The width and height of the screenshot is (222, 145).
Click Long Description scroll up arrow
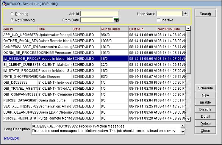click(183, 126)
